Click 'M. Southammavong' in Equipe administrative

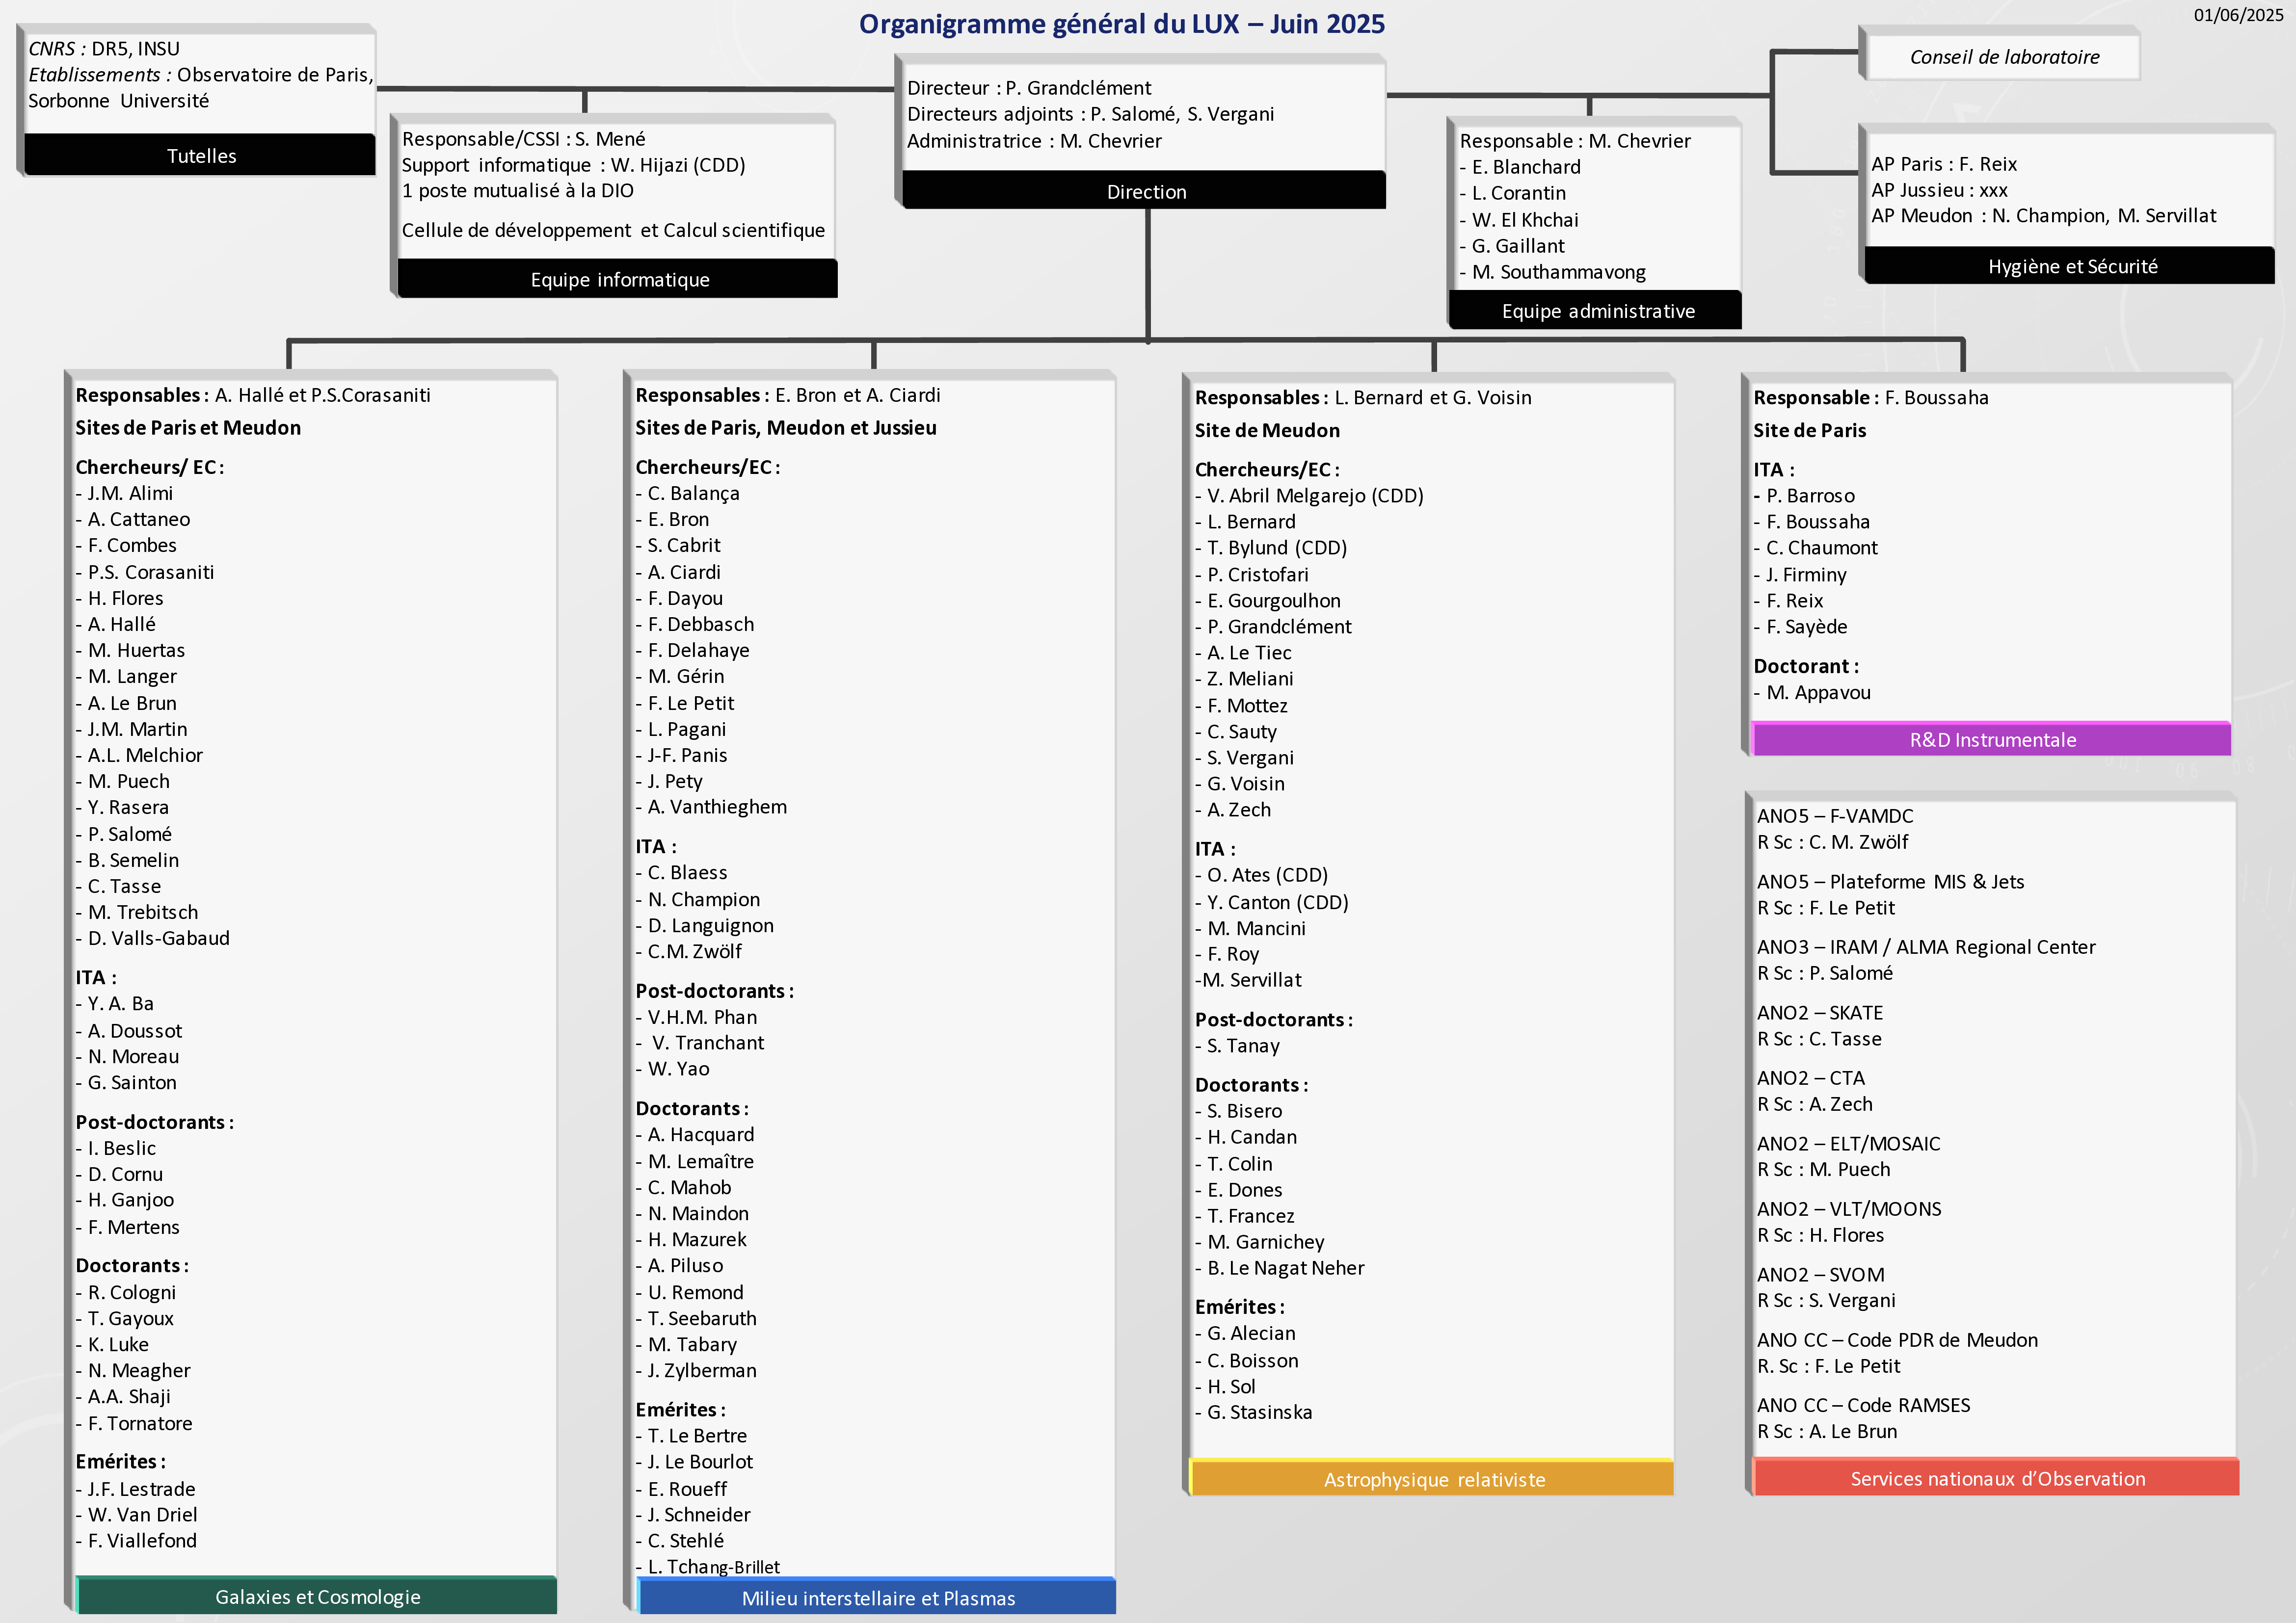[x=1552, y=272]
